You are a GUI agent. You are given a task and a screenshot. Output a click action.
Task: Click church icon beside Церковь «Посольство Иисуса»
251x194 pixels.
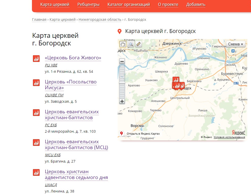[x=36, y=83]
